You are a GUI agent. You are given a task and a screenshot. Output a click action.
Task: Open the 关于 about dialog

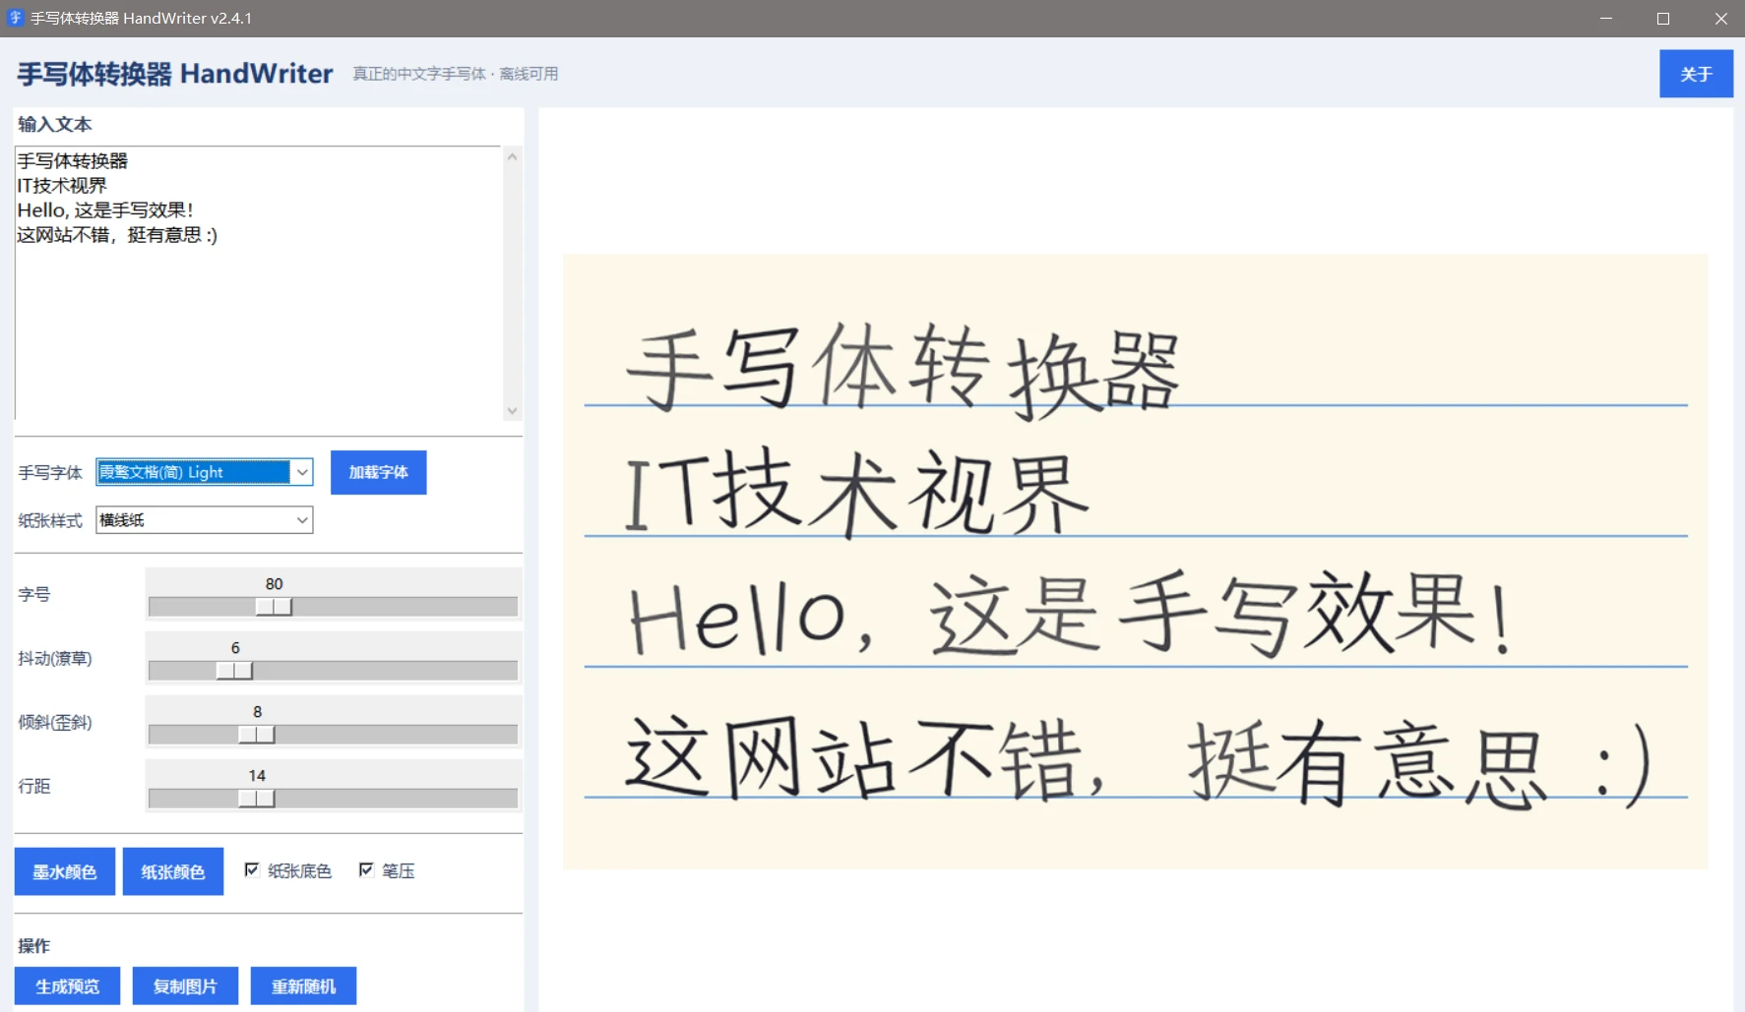(1696, 74)
